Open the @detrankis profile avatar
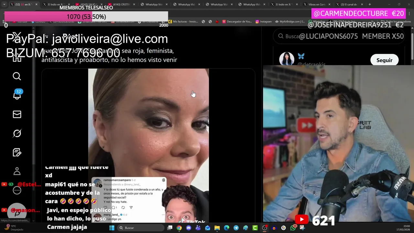Screen dimensions: 414x233 tap(287, 60)
